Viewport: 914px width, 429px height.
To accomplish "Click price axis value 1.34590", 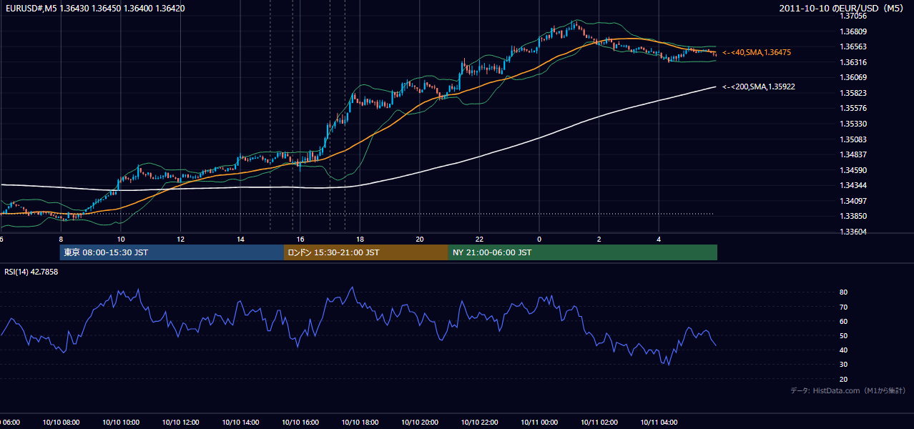I will [x=855, y=170].
